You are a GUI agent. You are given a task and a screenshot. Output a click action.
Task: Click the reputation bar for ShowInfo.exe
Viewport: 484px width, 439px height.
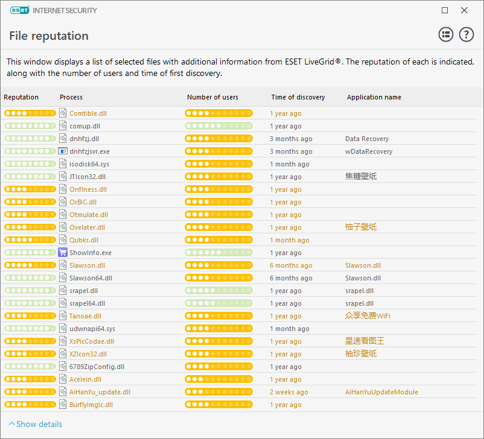click(x=30, y=252)
